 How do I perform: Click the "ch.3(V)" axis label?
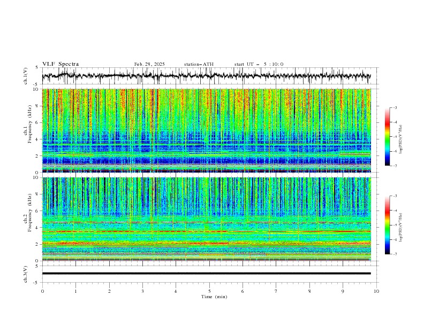point(26,274)
